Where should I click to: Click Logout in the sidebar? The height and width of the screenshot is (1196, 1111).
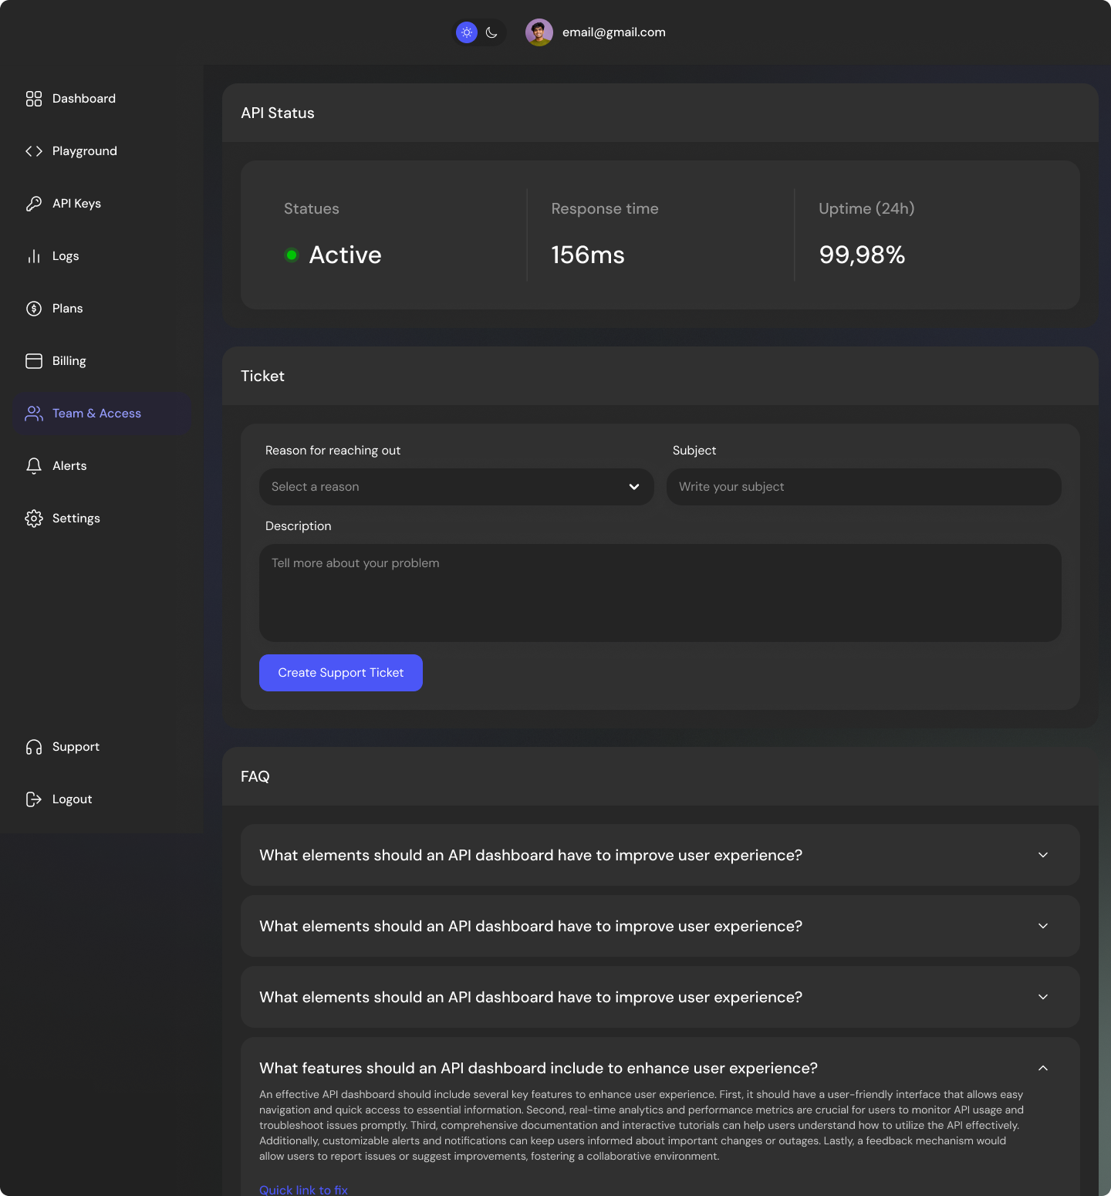72,799
